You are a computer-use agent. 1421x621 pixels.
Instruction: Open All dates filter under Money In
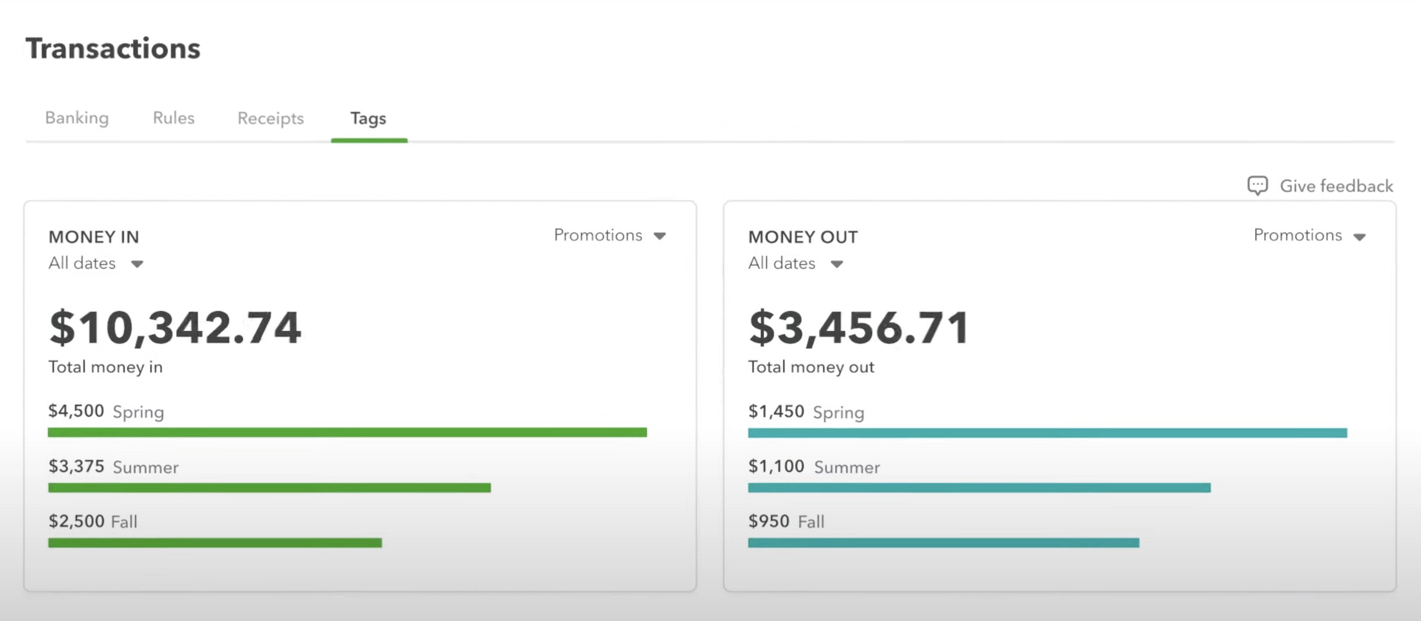click(96, 264)
